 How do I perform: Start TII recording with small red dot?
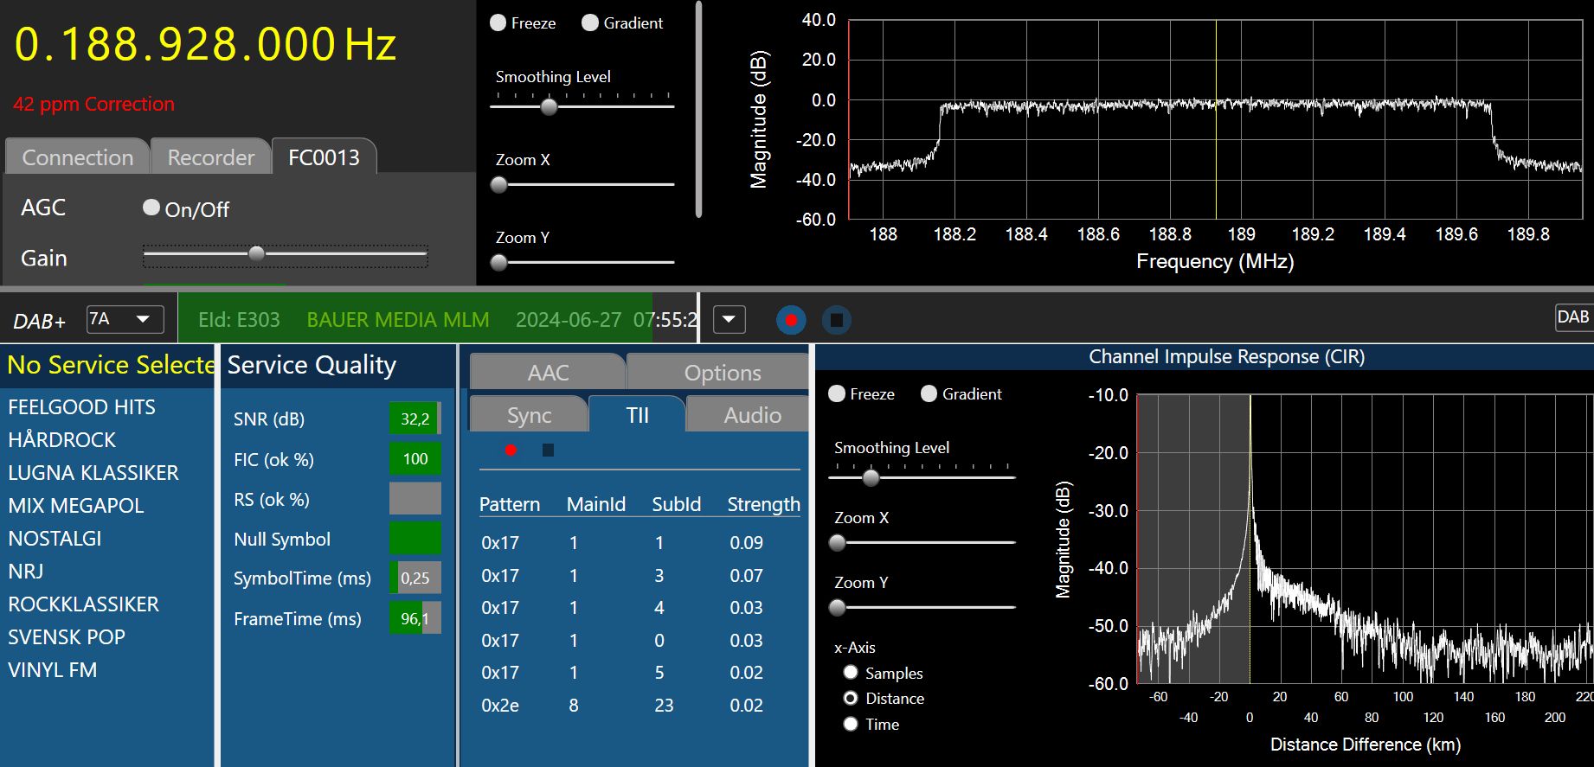[x=511, y=450]
